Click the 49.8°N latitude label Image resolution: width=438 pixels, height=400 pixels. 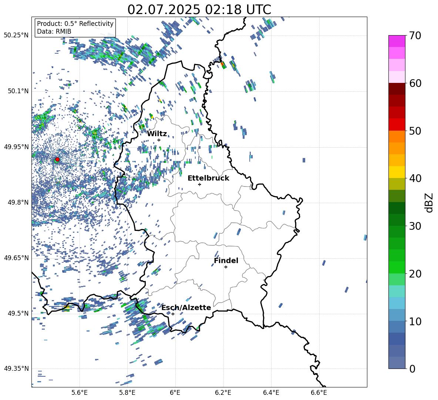tap(18, 202)
